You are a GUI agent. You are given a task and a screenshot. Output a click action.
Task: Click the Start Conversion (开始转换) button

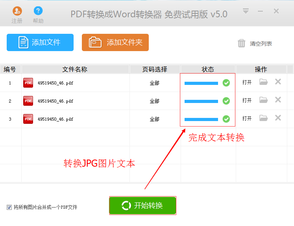pyautogui.click(x=143, y=206)
